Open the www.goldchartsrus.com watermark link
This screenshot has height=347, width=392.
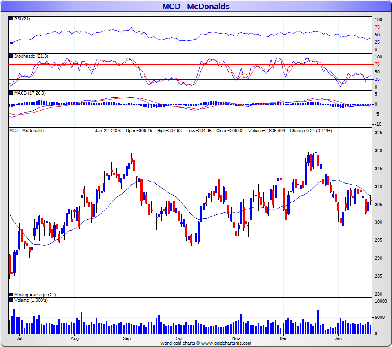(x=226, y=343)
